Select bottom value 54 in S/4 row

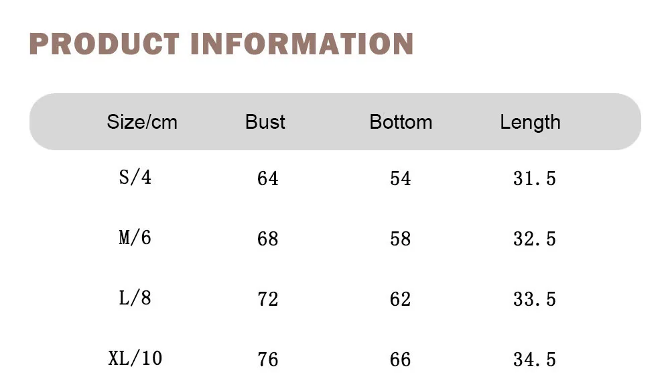pos(400,178)
